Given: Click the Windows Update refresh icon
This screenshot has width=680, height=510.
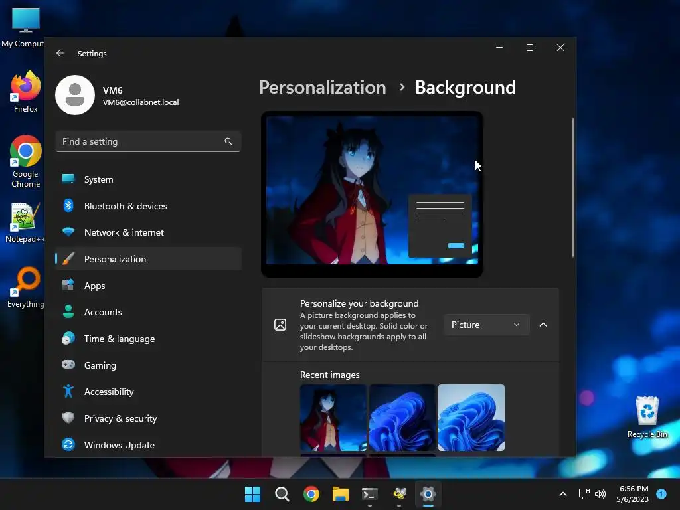Looking at the screenshot, I should coord(68,444).
